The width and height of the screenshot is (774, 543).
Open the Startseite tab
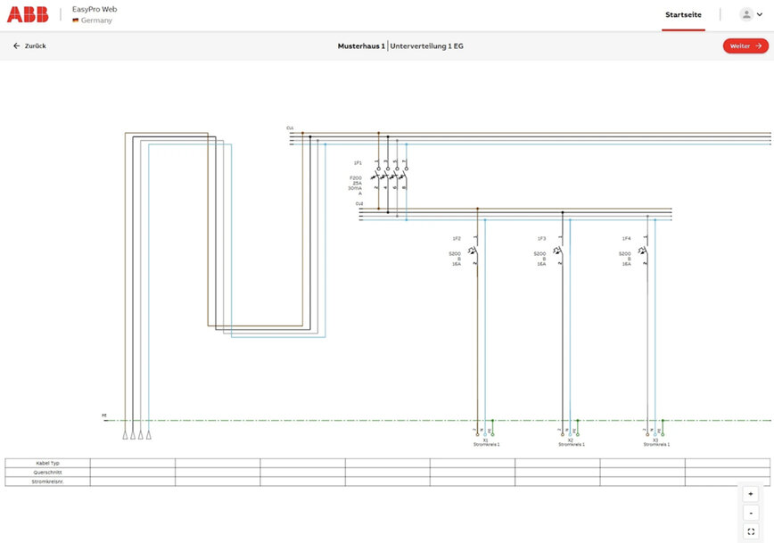683,15
